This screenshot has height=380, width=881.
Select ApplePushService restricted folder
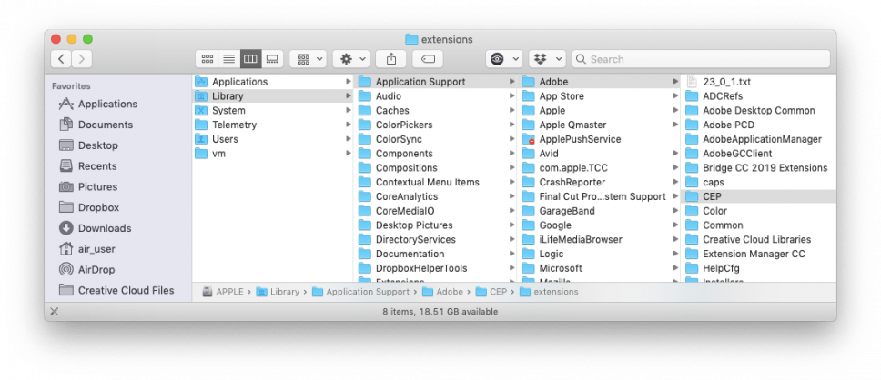tap(600, 139)
